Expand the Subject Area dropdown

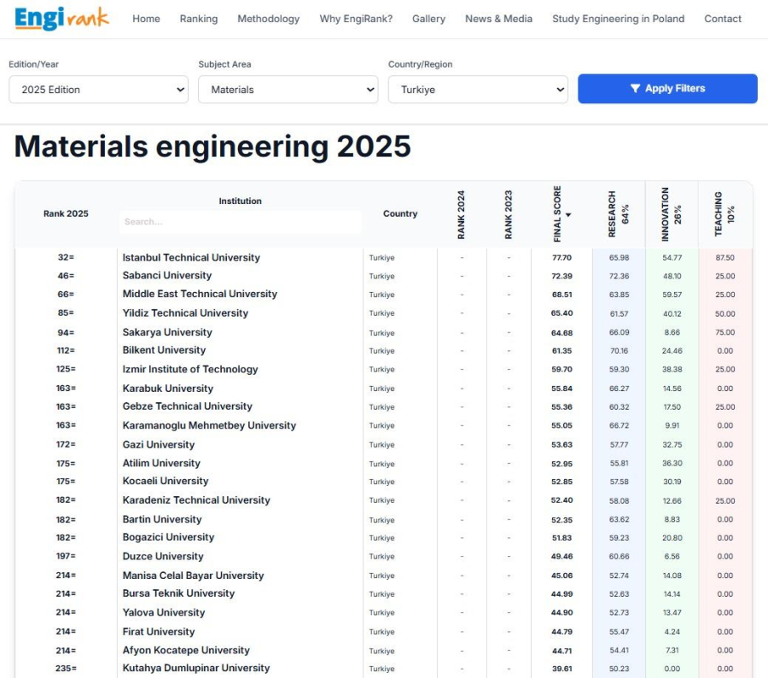pos(288,90)
